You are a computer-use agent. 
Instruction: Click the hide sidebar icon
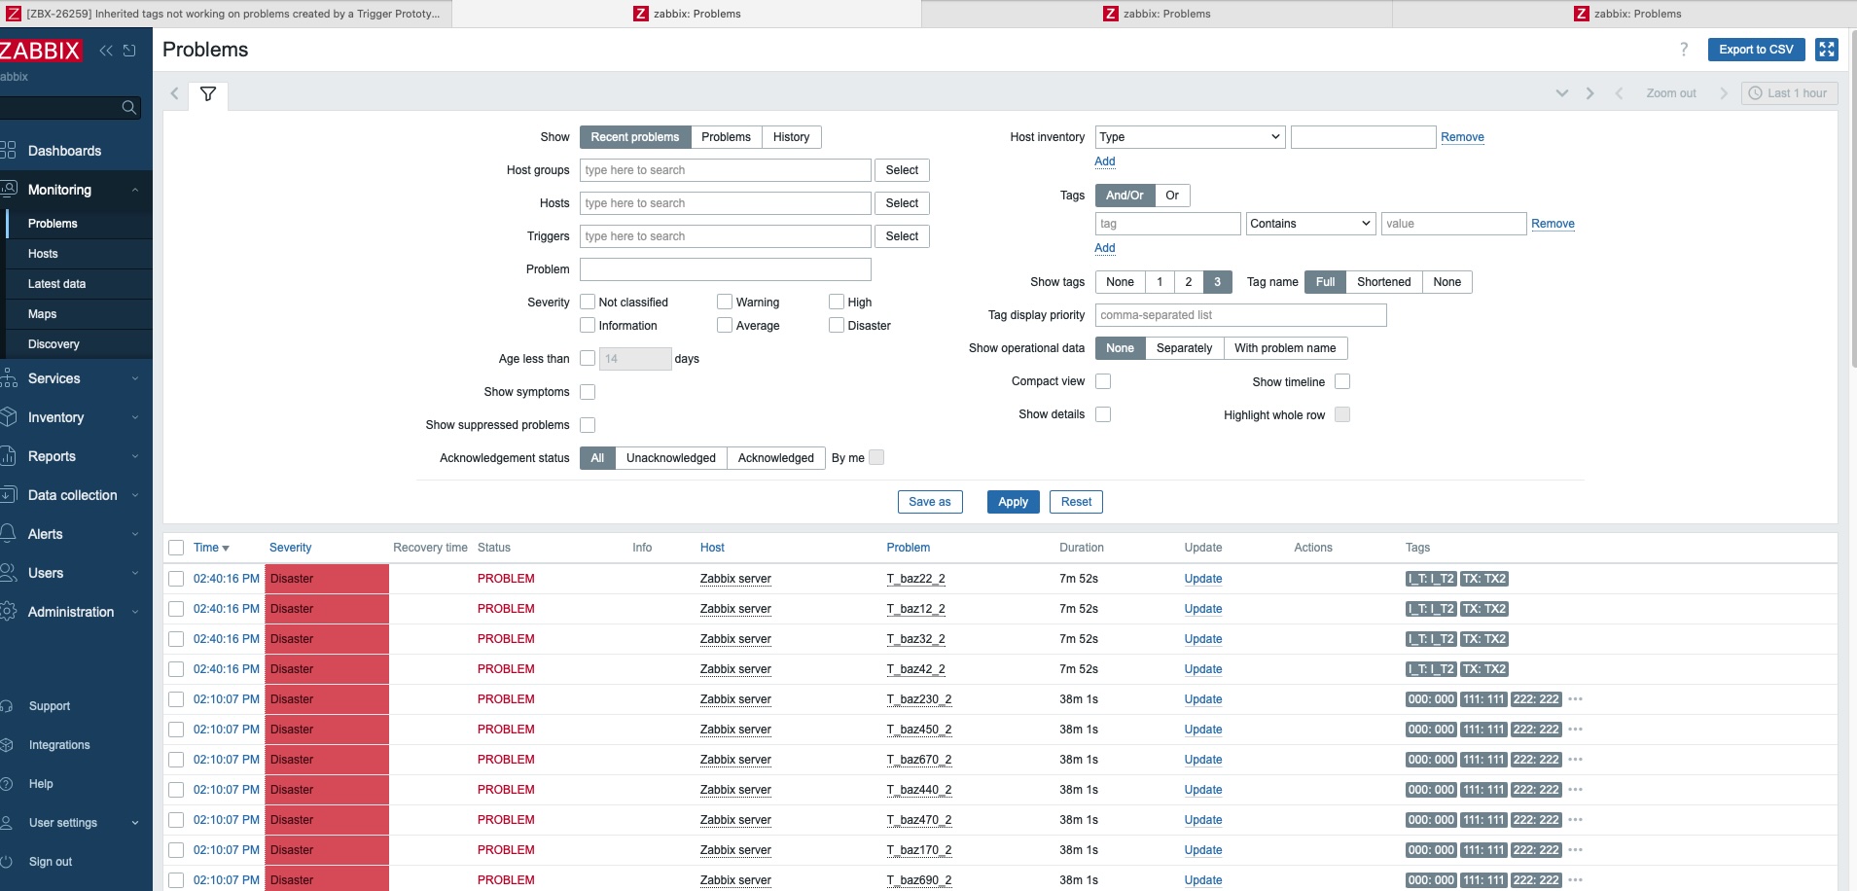(129, 51)
